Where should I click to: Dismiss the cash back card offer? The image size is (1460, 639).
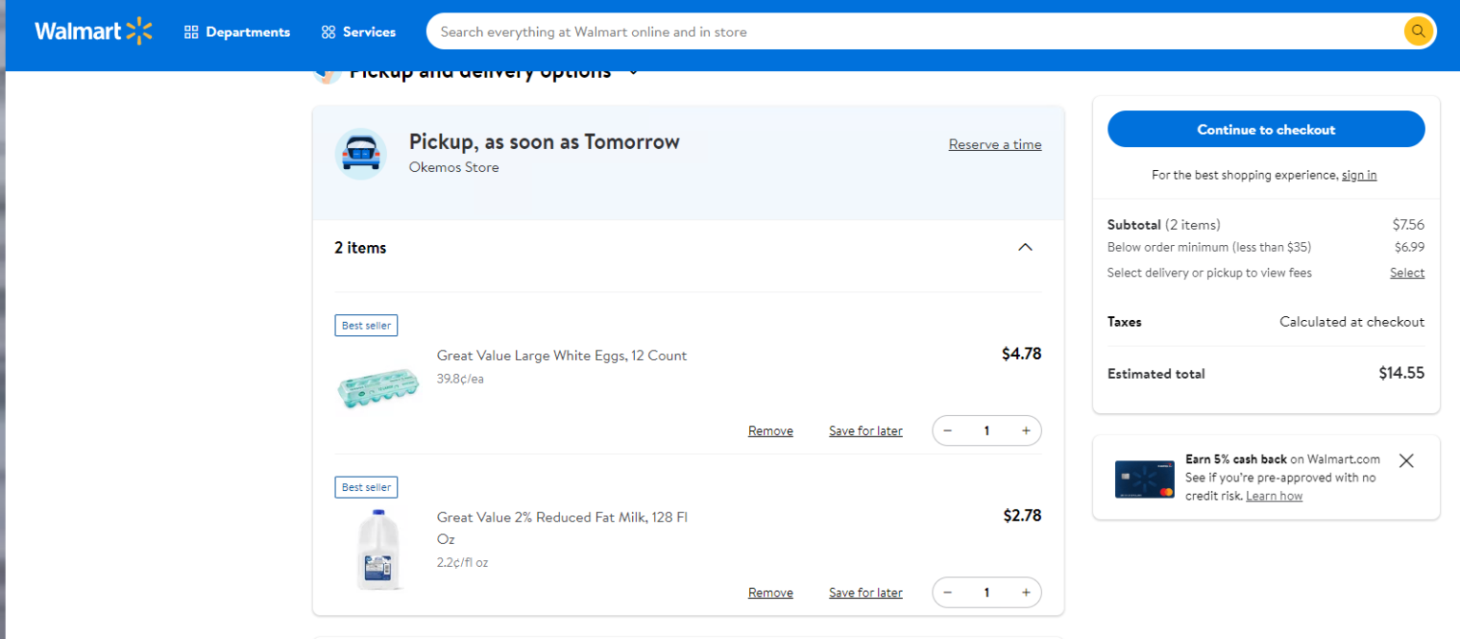[1406, 460]
